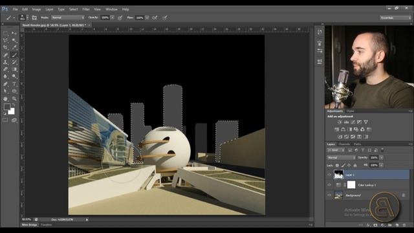The image size is (414, 233).
Task: Select the Clone Stamp tool
Action: point(5,62)
